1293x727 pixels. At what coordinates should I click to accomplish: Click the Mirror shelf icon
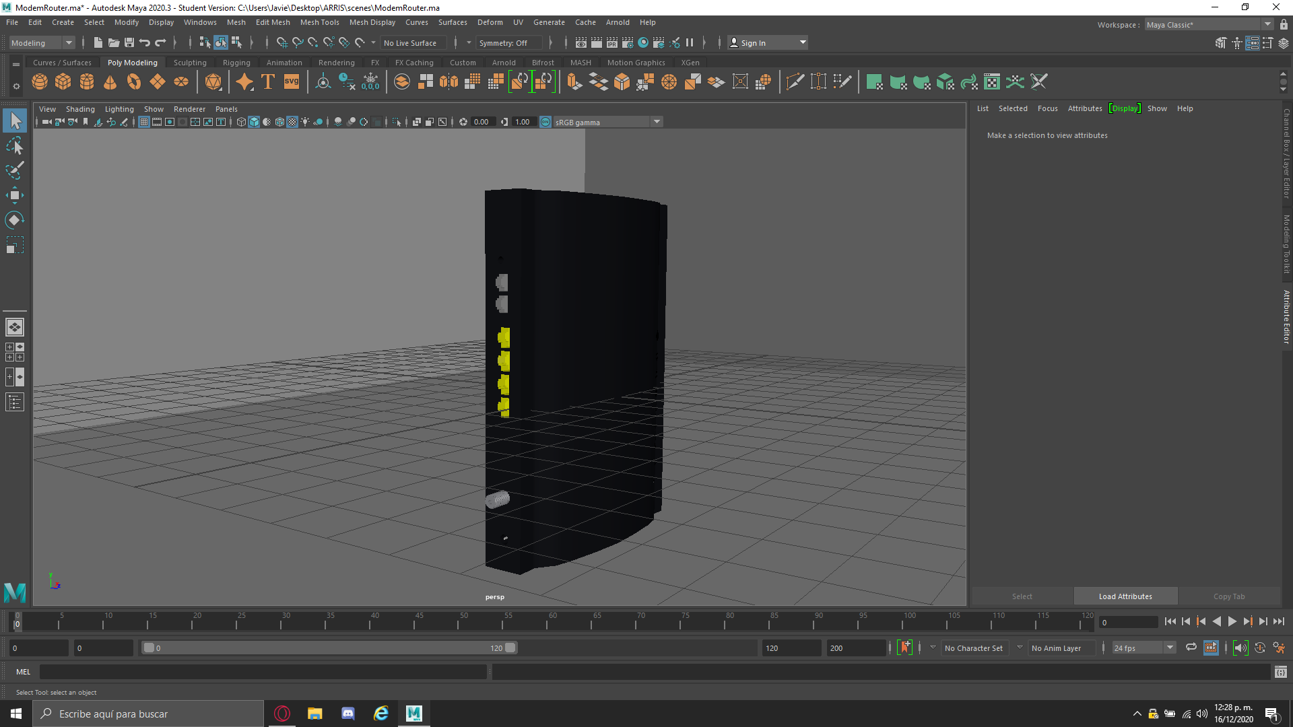click(449, 82)
